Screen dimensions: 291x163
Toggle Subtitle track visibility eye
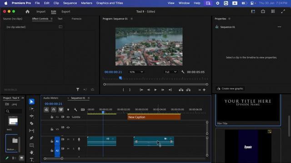click(x=68, y=117)
